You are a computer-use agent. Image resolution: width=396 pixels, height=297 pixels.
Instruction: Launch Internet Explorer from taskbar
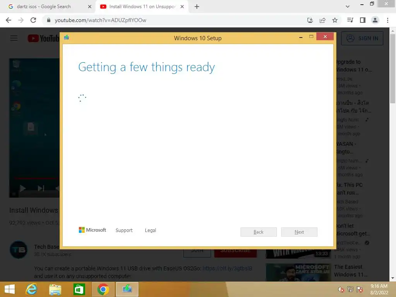pos(32,289)
